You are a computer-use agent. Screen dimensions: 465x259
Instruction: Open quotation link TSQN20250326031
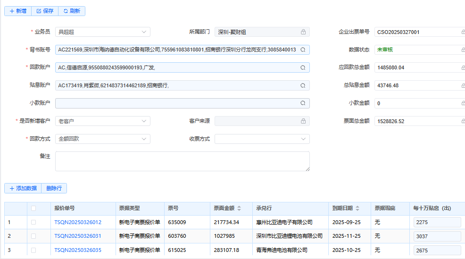(x=78, y=236)
